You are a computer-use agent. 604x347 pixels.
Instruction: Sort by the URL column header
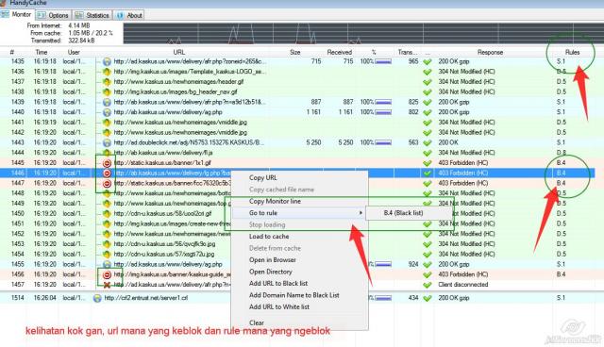tap(179, 52)
